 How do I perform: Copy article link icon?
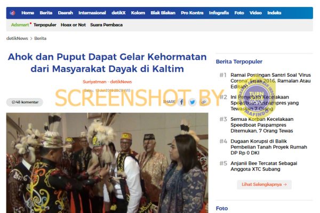tap(203, 102)
